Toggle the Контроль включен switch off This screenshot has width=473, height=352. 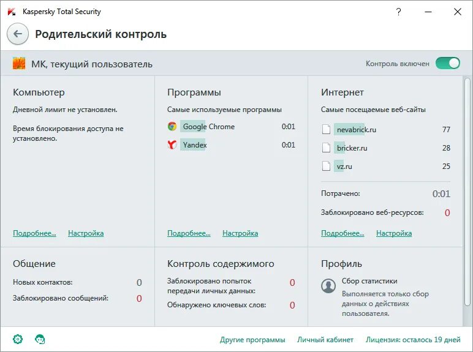(448, 63)
